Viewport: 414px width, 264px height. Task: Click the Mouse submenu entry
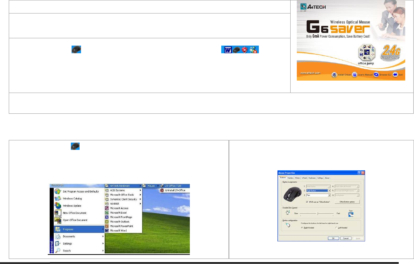coord(151,186)
